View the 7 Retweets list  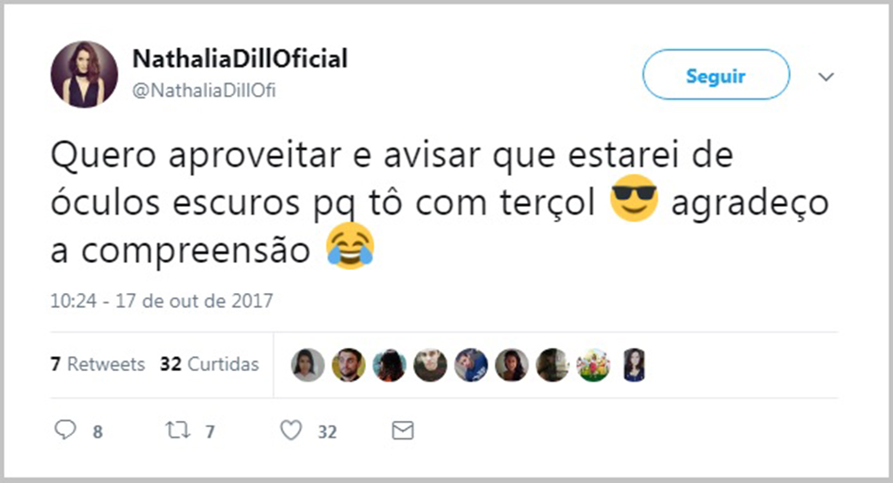tap(98, 364)
